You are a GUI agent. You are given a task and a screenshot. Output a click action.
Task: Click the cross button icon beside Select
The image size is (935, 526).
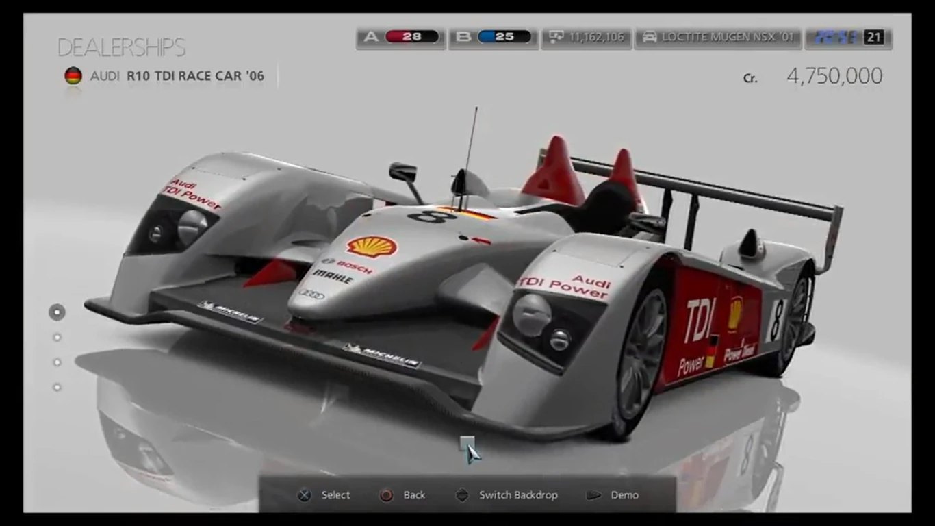point(304,495)
